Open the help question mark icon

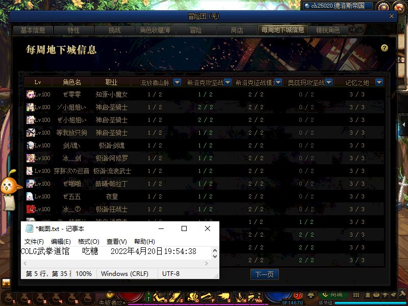pos(385,48)
